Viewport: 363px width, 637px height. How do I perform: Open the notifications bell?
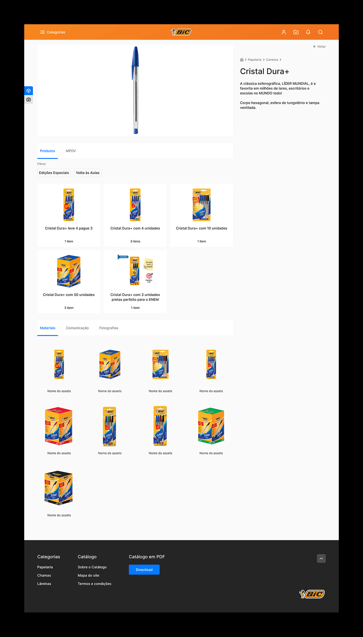tap(308, 32)
